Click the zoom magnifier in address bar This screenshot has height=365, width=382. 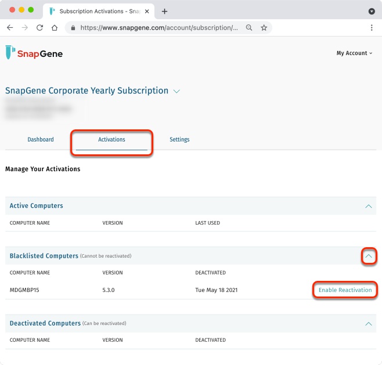[248, 27]
